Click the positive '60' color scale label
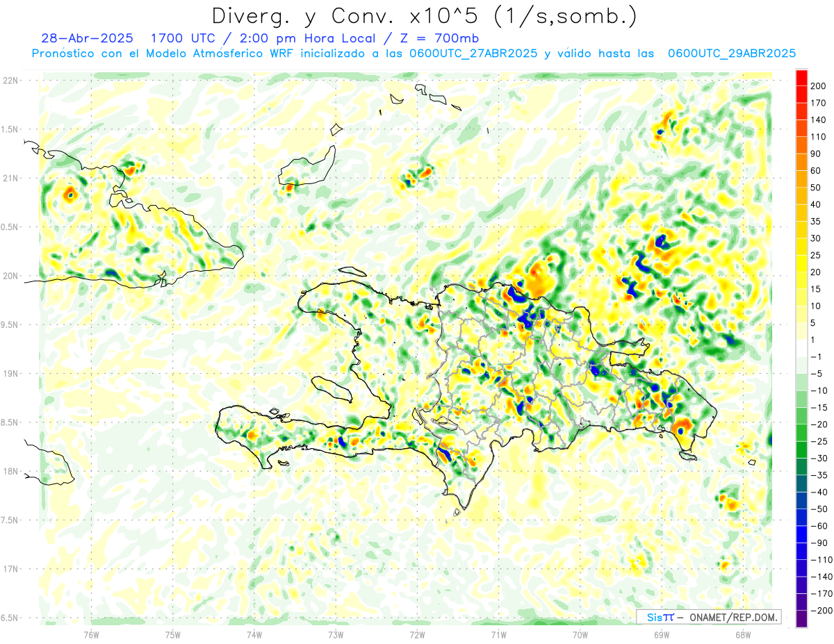Screen dimensions: 834x644 click(x=817, y=171)
